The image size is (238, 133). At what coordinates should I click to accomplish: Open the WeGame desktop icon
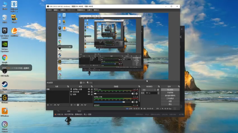point(5,99)
